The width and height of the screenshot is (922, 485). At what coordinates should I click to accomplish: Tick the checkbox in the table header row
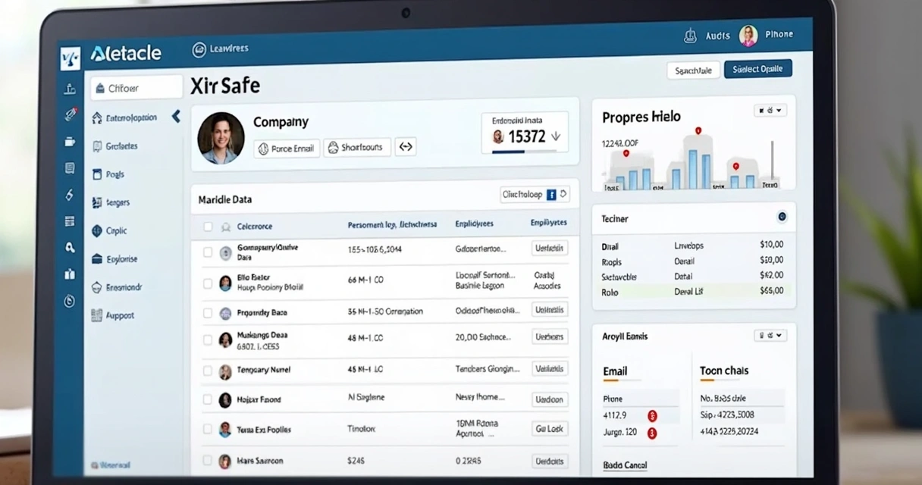click(x=208, y=227)
